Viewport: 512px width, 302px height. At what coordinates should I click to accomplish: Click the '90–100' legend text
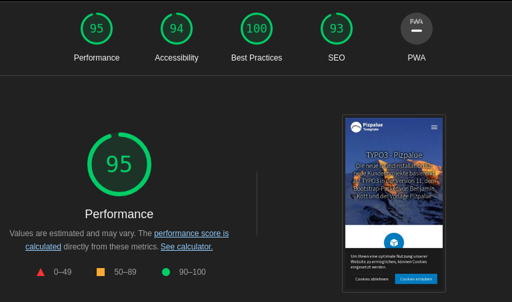click(x=192, y=272)
